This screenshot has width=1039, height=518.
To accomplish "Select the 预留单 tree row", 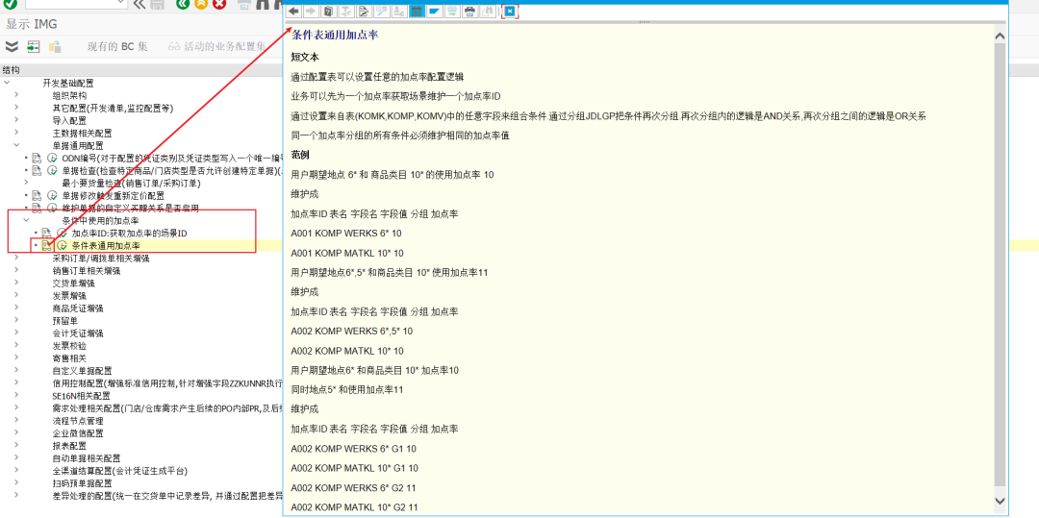I will coord(65,320).
